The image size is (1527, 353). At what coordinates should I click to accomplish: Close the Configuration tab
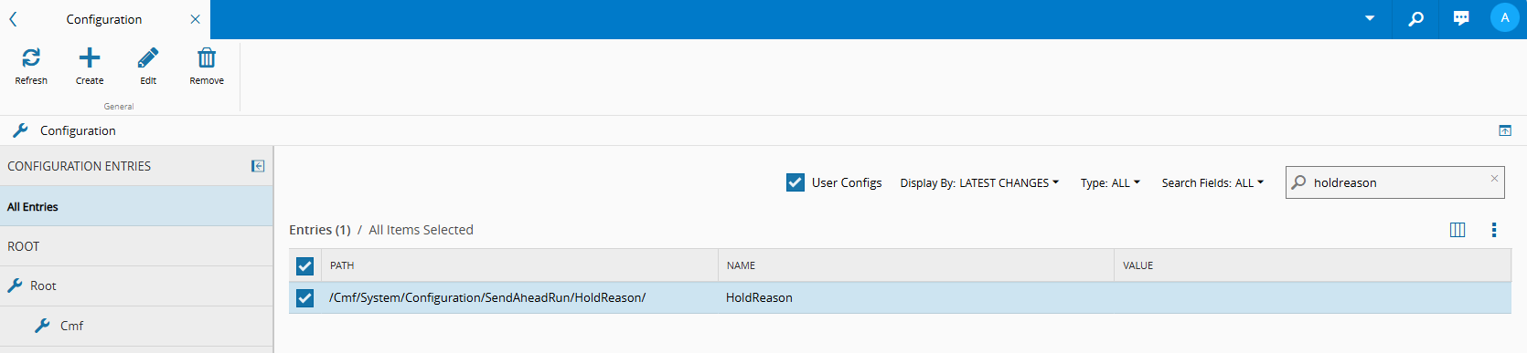[195, 19]
